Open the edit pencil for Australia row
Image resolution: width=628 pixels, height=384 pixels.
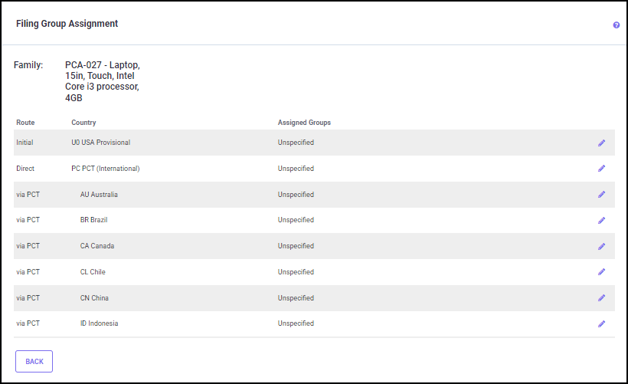pyautogui.click(x=601, y=195)
